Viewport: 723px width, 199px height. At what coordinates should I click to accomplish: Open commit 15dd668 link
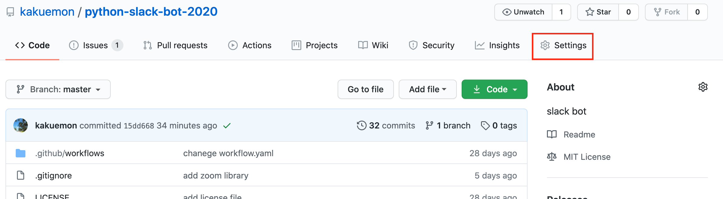point(139,125)
